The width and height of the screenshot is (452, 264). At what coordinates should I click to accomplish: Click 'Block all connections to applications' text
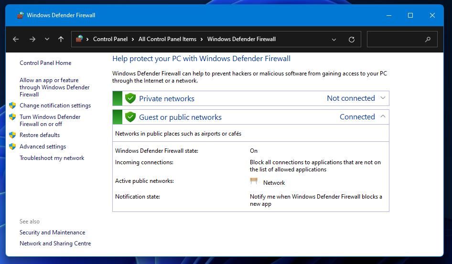point(315,166)
